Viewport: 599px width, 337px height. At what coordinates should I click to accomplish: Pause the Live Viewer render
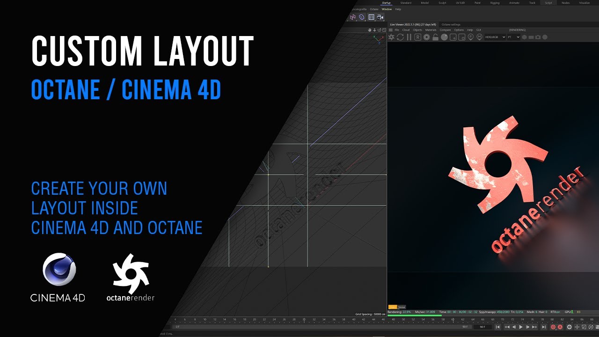(x=409, y=37)
